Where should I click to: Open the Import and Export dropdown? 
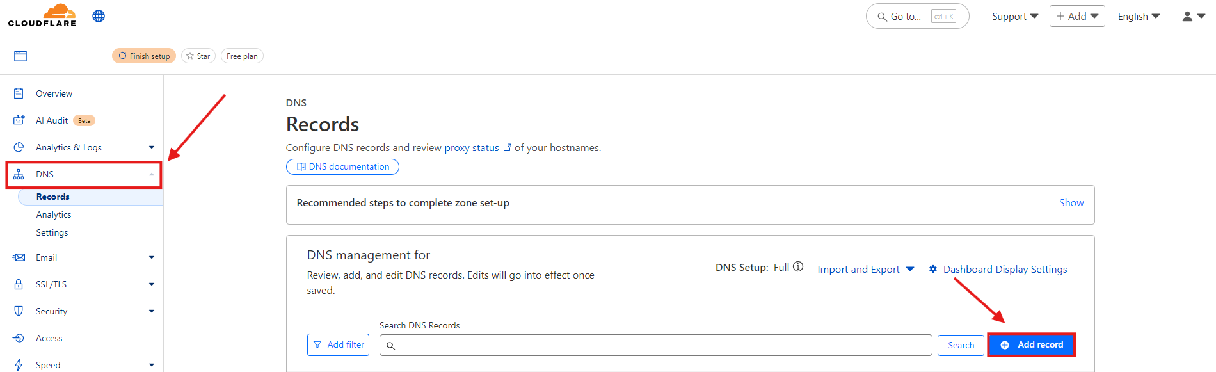click(x=865, y=270)
